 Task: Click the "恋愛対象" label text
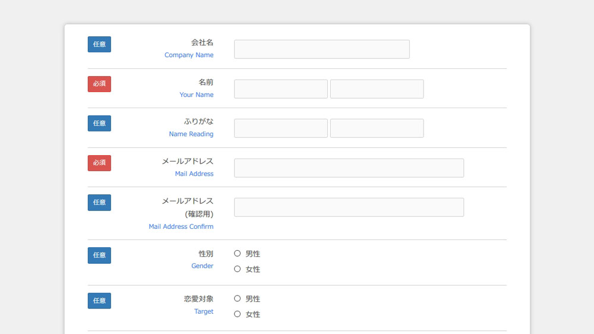coord(199,299)
